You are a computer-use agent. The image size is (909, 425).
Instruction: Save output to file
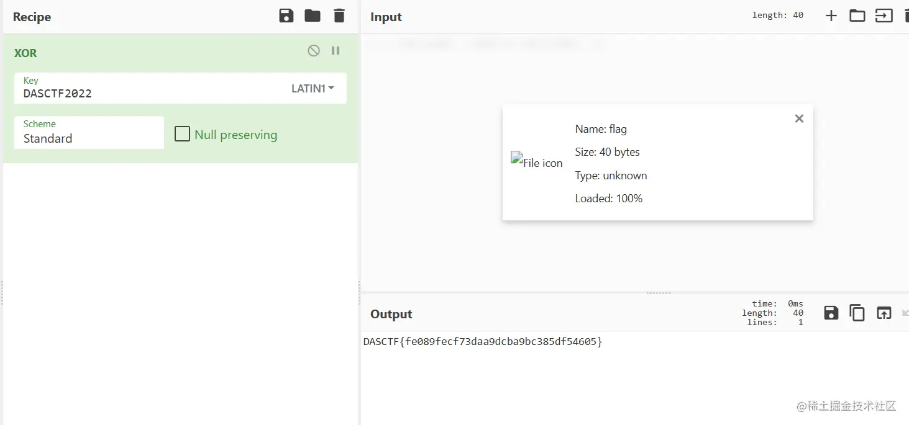click(x=831, y=313)
